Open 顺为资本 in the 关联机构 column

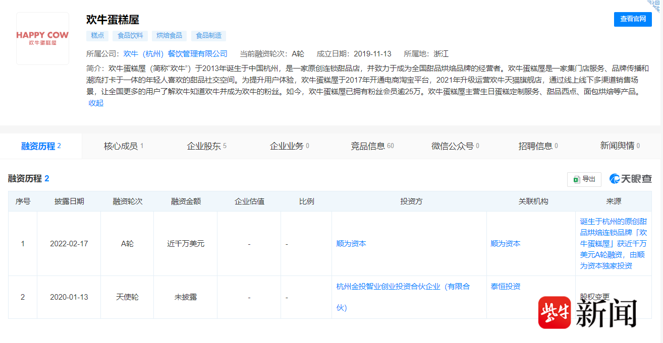506,244
